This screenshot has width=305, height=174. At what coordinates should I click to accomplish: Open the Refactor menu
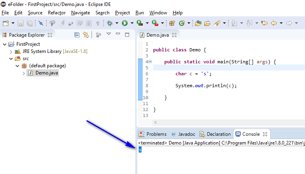coord(57,13)
